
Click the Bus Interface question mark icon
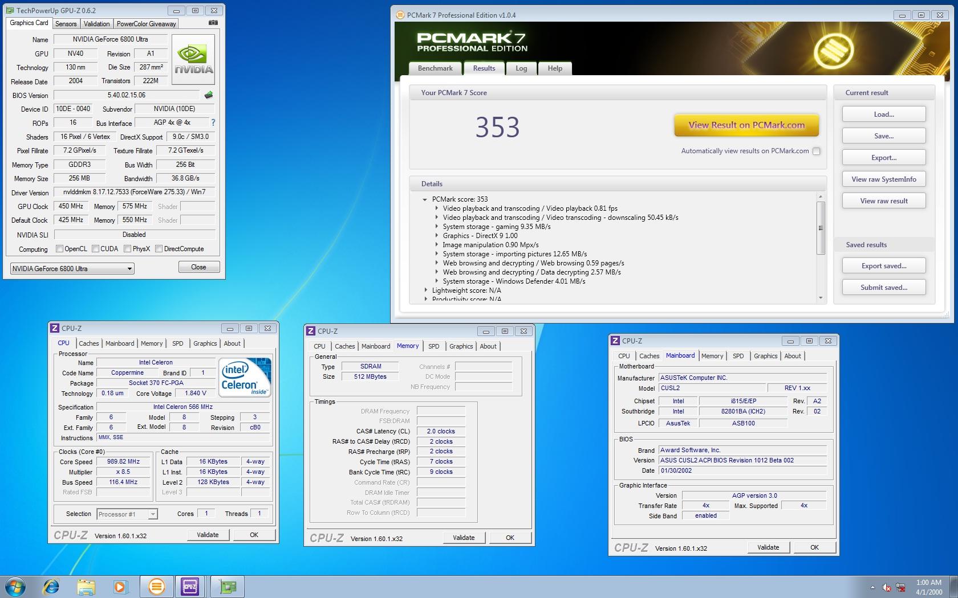tap(213, 122)
